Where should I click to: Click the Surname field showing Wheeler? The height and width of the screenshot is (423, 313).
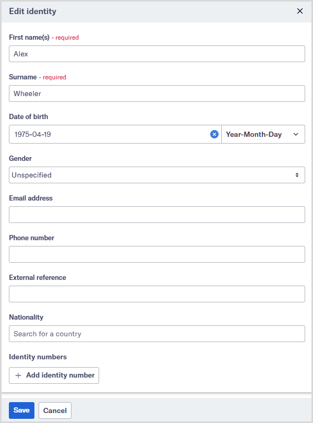click(156, 93)
